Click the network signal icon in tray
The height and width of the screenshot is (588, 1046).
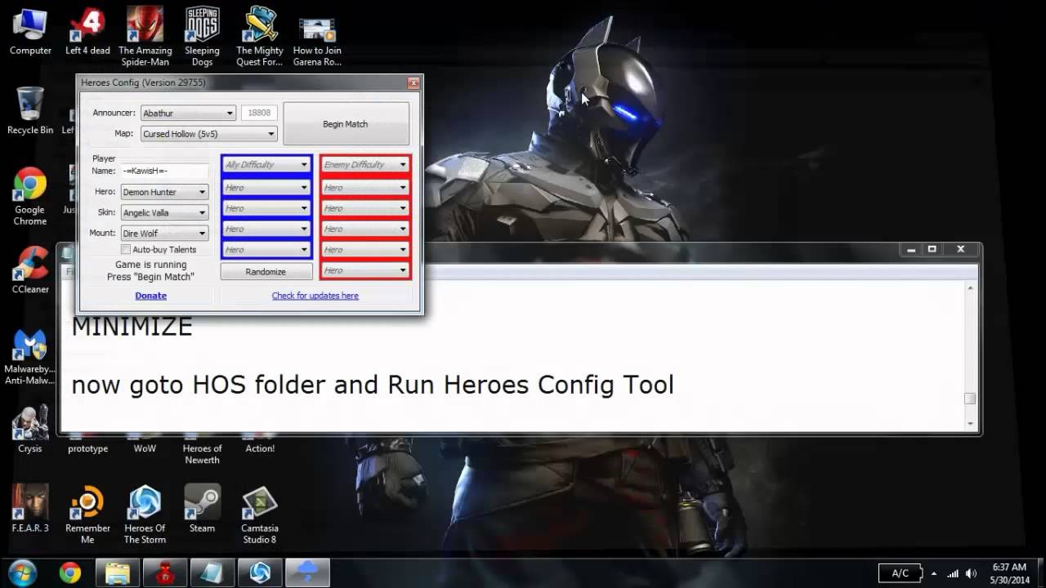tap(953, 573)
